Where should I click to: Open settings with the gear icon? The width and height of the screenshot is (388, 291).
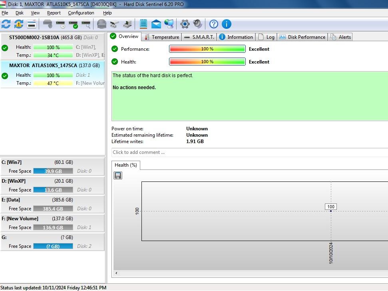[185, 24]
